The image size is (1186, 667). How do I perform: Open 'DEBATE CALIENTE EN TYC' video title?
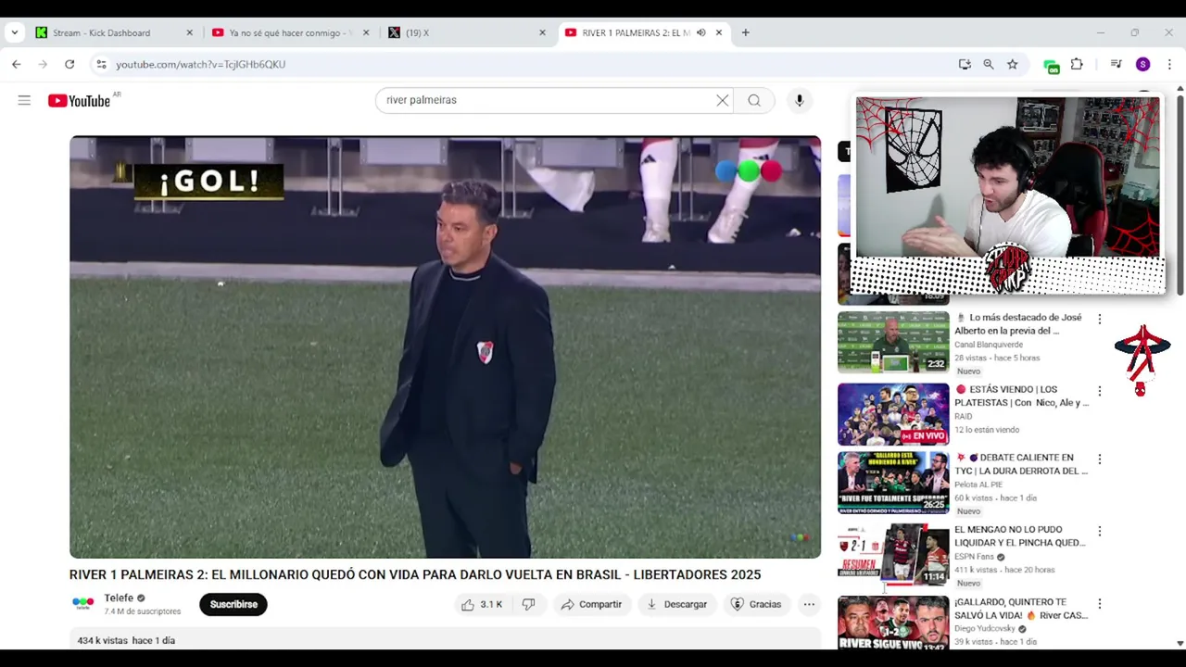tap(1021, 464)
